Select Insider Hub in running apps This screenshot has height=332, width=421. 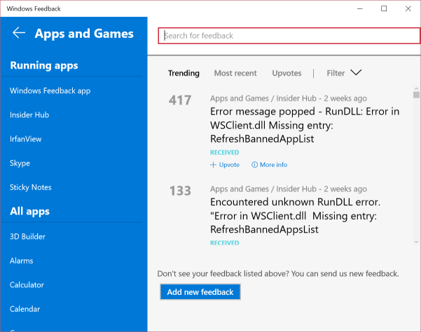[x=29, y=115]
